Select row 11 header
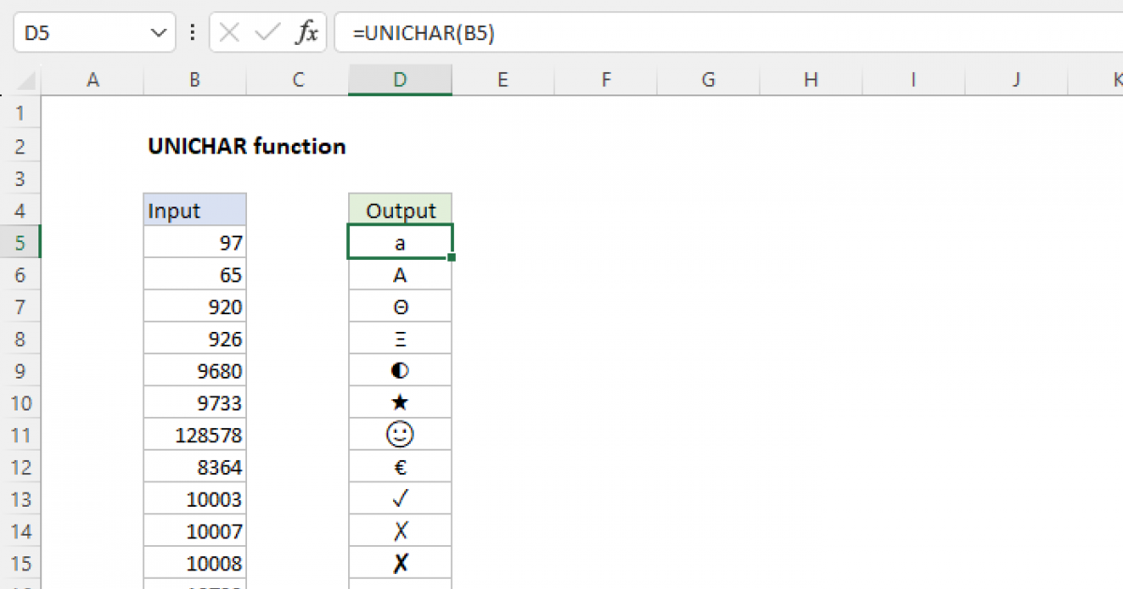 (x=21, y=434)
